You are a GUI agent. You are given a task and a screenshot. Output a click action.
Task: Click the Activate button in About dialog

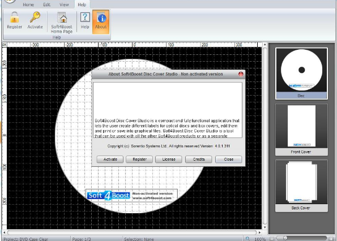[110, 159]
